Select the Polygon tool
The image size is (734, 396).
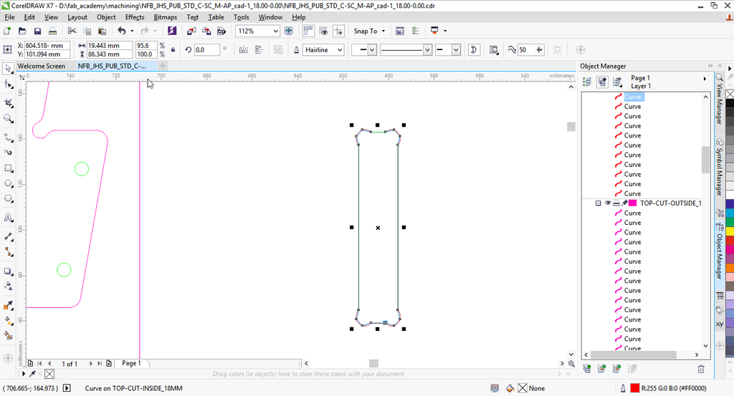8,198
